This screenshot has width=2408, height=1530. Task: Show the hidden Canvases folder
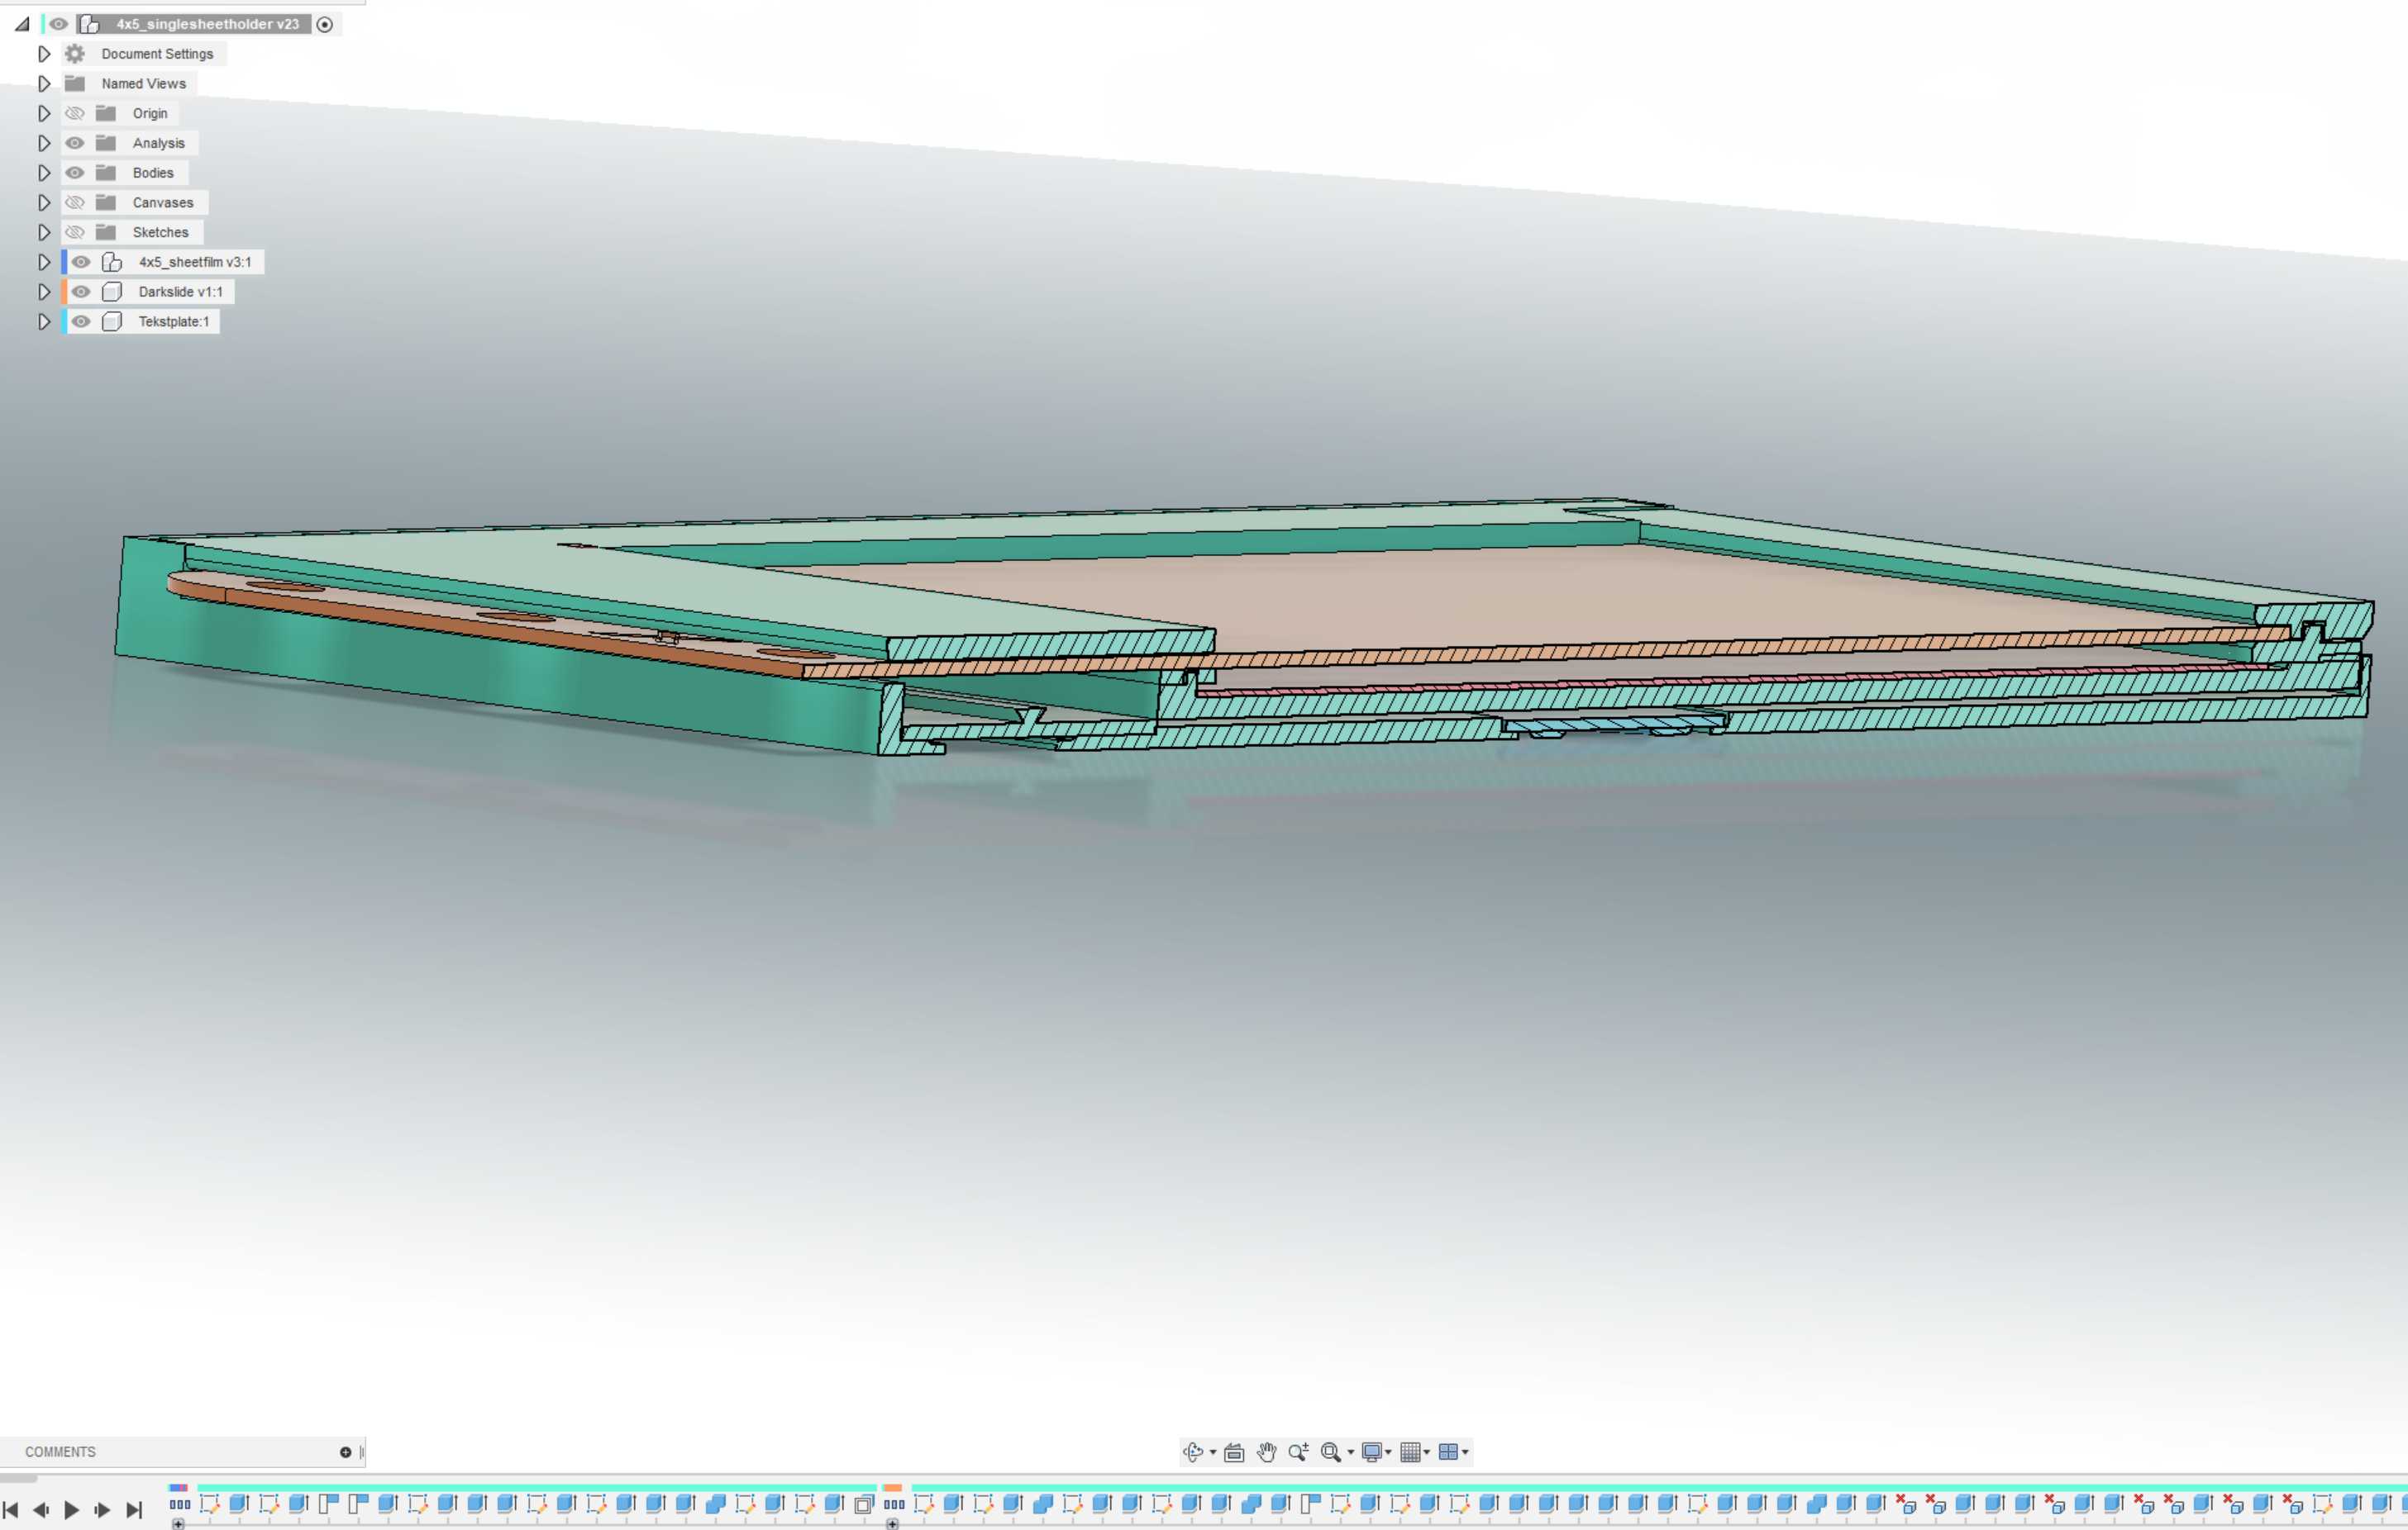[75, 203]
